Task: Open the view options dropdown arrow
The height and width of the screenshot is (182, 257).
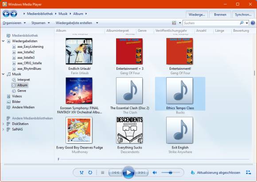Action: 180,23
